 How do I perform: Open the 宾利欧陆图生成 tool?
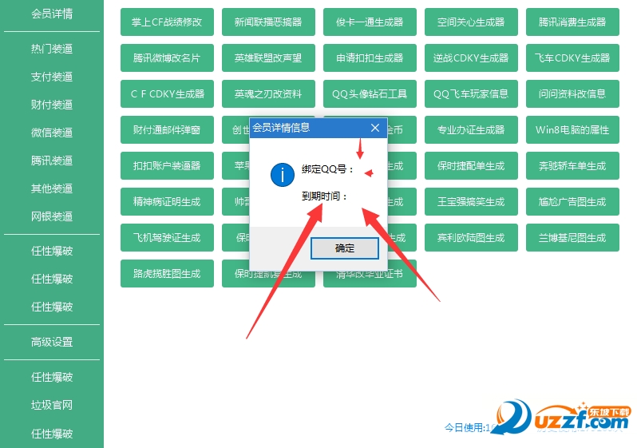coord(471,237)
